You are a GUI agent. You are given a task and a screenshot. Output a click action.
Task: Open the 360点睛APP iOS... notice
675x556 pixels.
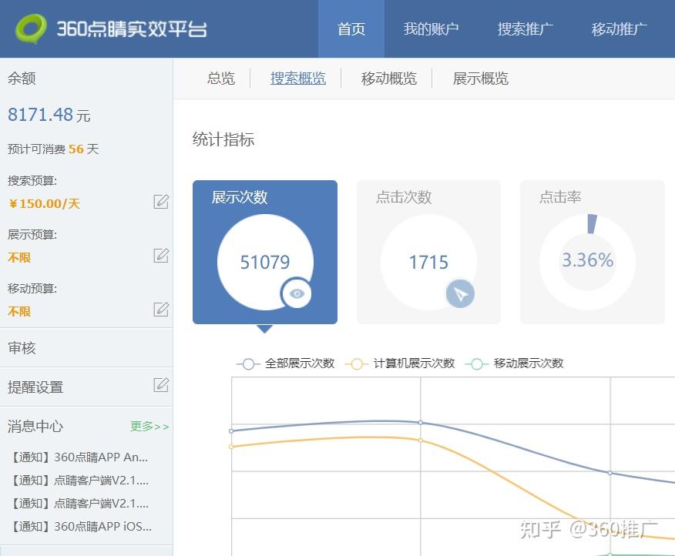coord(81,526)
